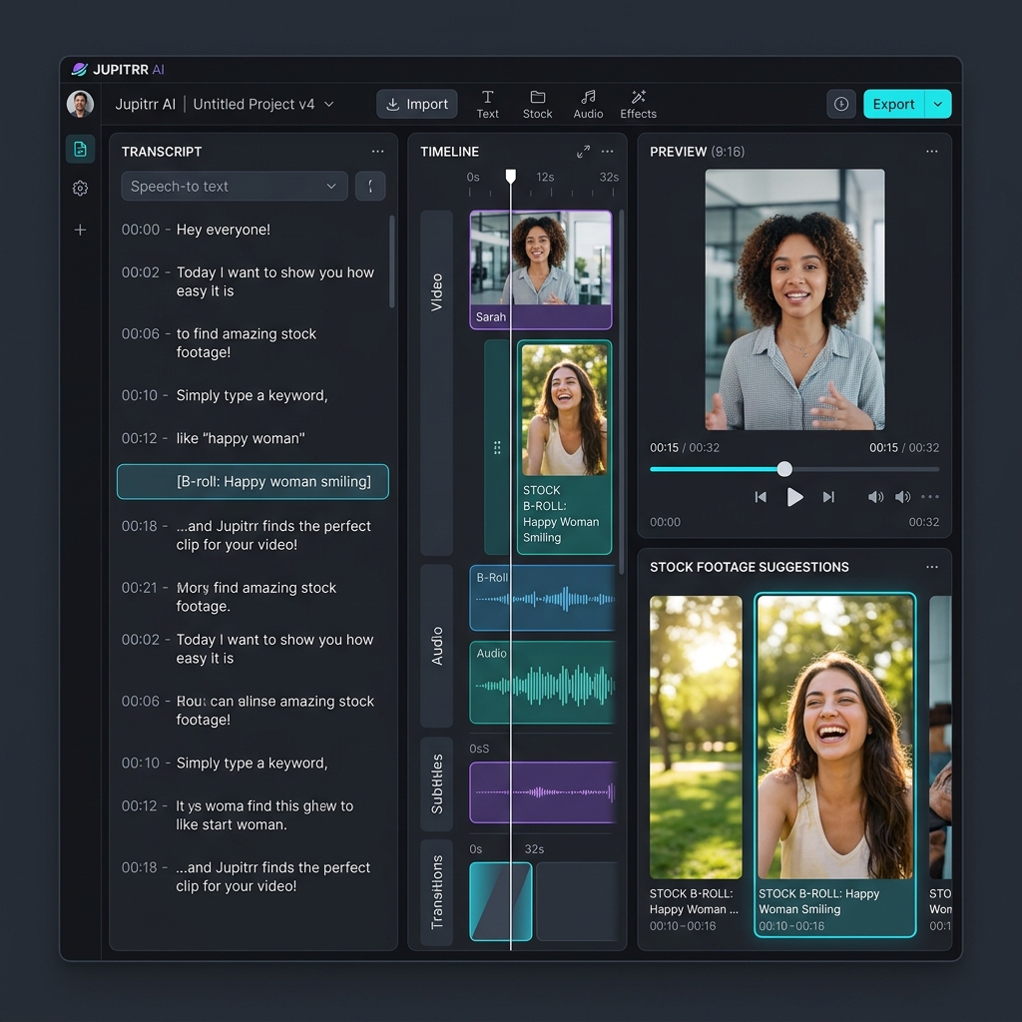Open the player's three-dot menu
1022x1022 pixels.
(x=930, y=497)
